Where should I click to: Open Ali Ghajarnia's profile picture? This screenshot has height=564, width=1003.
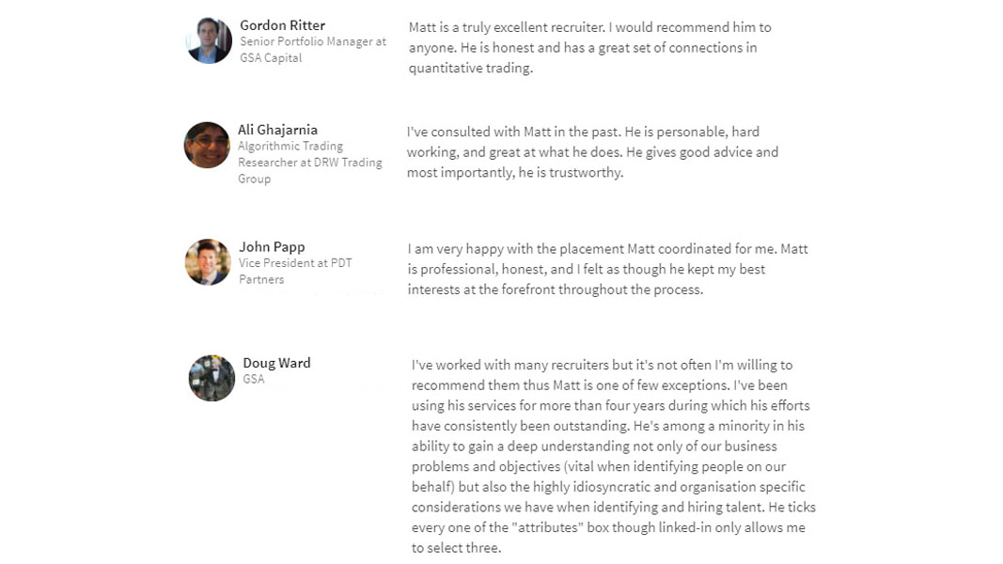[207, 145]
